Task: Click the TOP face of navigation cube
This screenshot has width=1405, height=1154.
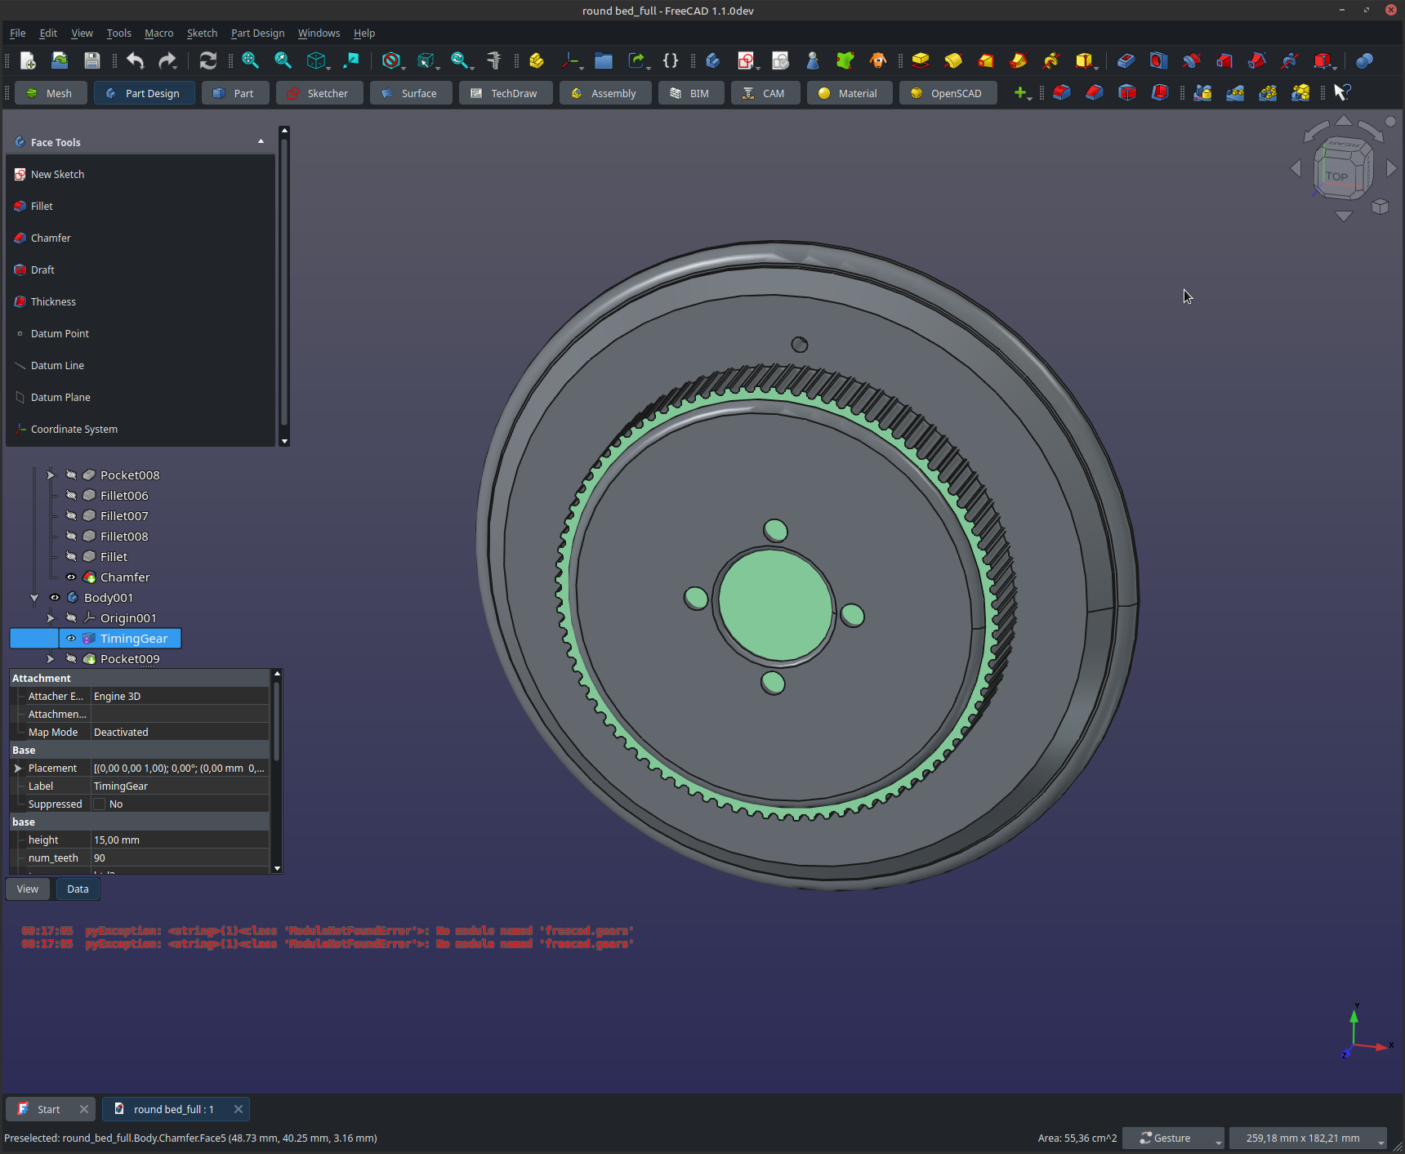Action: 1336,176
